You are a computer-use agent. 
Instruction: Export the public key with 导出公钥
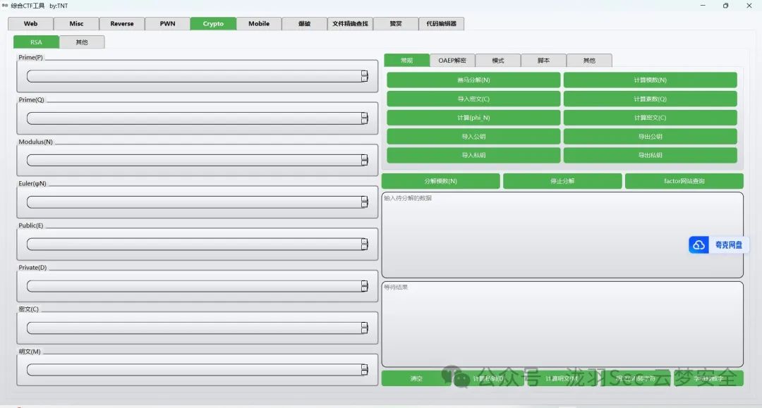[x=651, y=136]
